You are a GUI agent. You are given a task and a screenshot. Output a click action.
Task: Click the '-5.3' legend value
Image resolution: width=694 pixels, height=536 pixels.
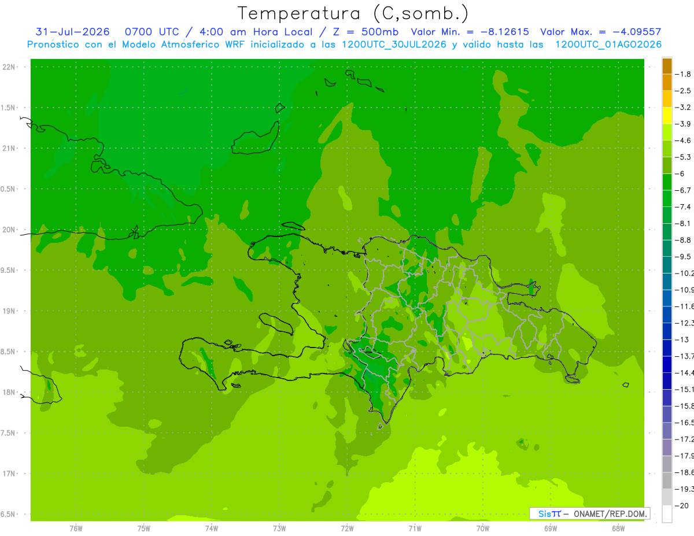point(683,157)
